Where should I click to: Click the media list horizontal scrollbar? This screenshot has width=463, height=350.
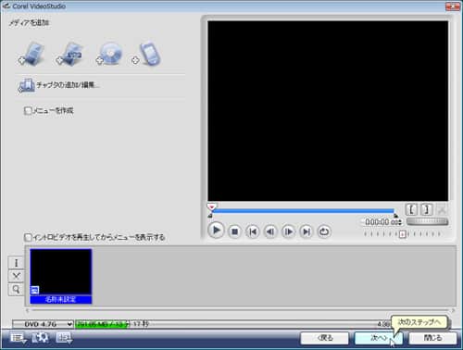[240, 310]
